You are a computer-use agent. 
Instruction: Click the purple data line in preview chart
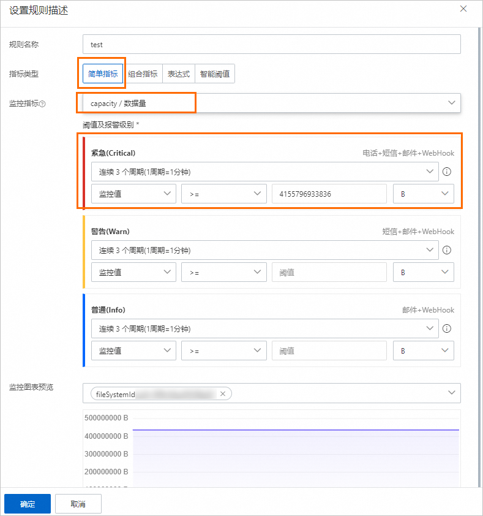click(296, 430)
